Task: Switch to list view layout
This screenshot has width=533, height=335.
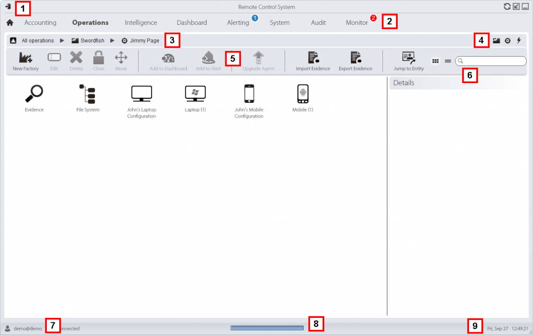Action: point(448,61)
